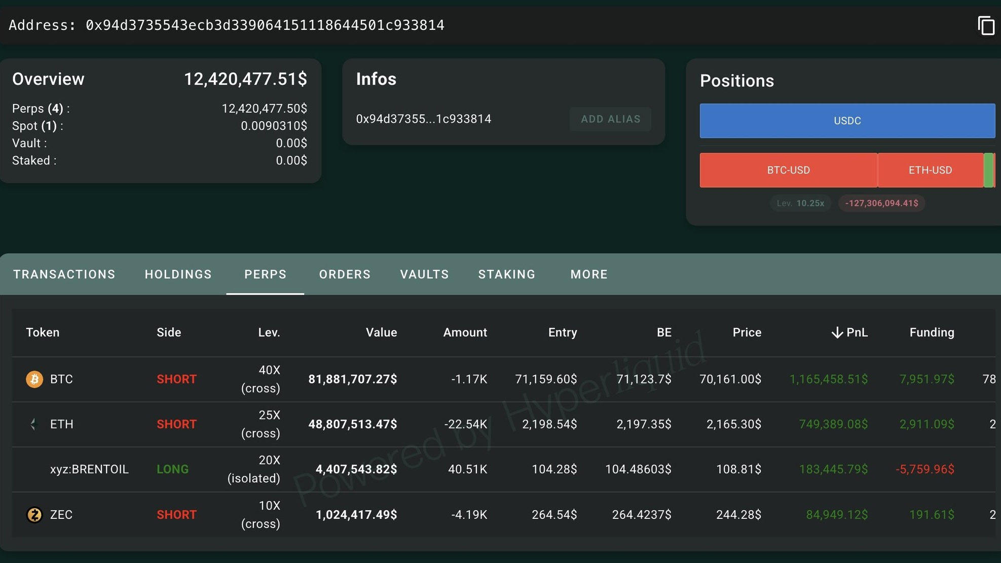The image size is (1001, 563).
Task: Go to the Staking tab
Action: coord(506,274)
